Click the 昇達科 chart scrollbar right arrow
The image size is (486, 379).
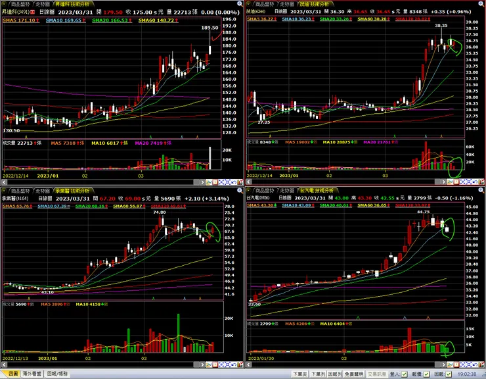[202, 182]
